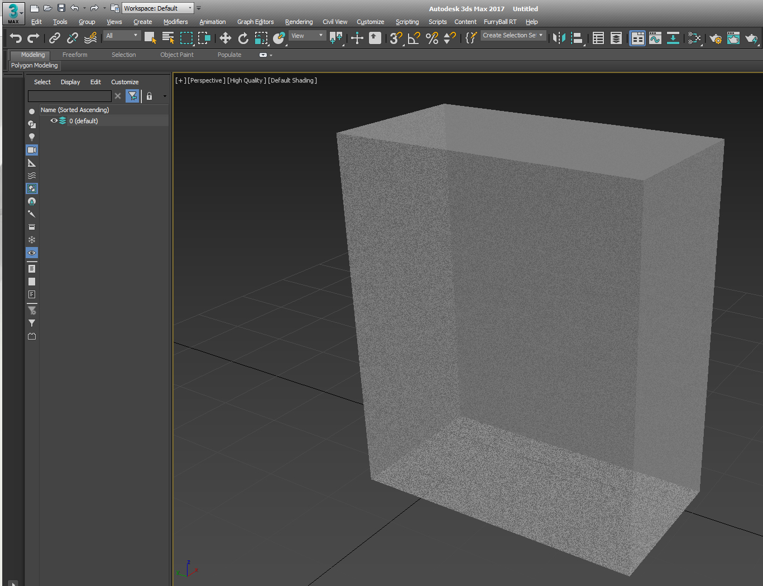The width and height of the screenshot is (763, 586).
Task: Open Render Setup teapot gear icon
Action: tap(716, 38)
